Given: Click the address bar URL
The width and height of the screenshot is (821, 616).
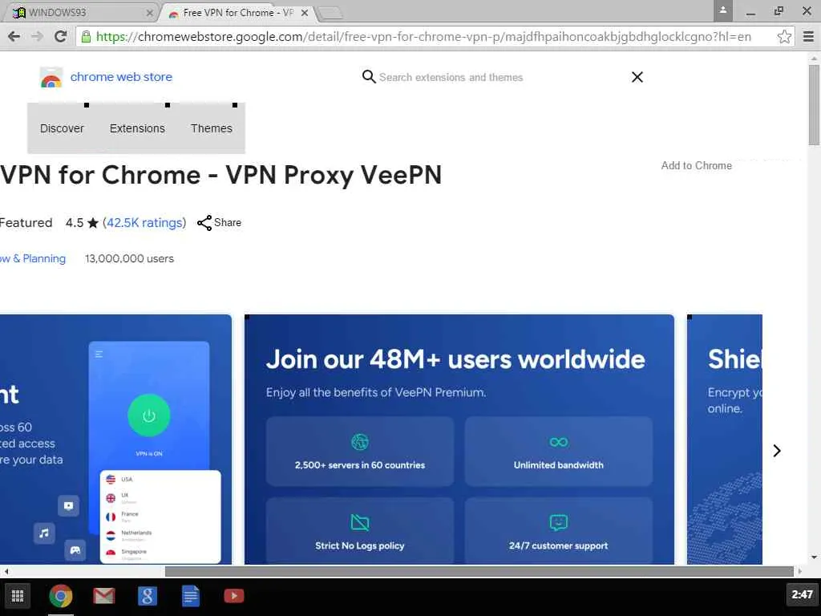Looking at the screenshot, I should (x=423, y=37).
